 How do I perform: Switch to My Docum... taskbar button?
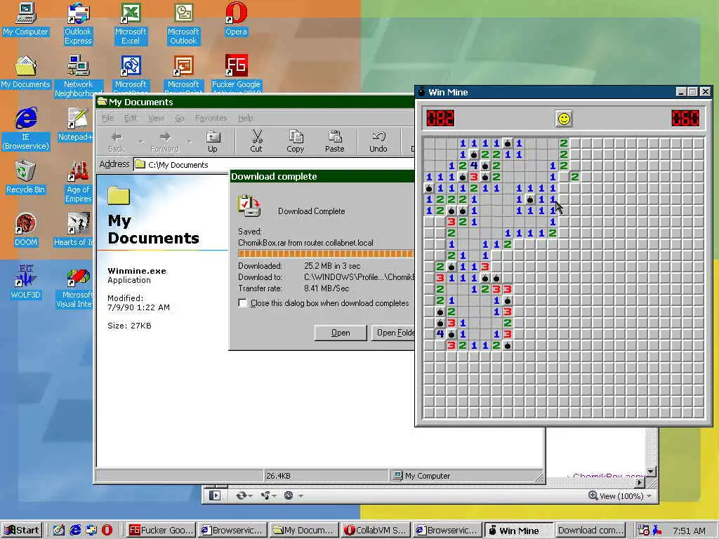click(303, 530)
